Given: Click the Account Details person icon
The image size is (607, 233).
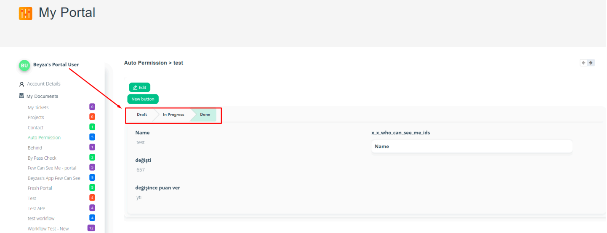Looking at the screenshot, I should coord(22,84).
